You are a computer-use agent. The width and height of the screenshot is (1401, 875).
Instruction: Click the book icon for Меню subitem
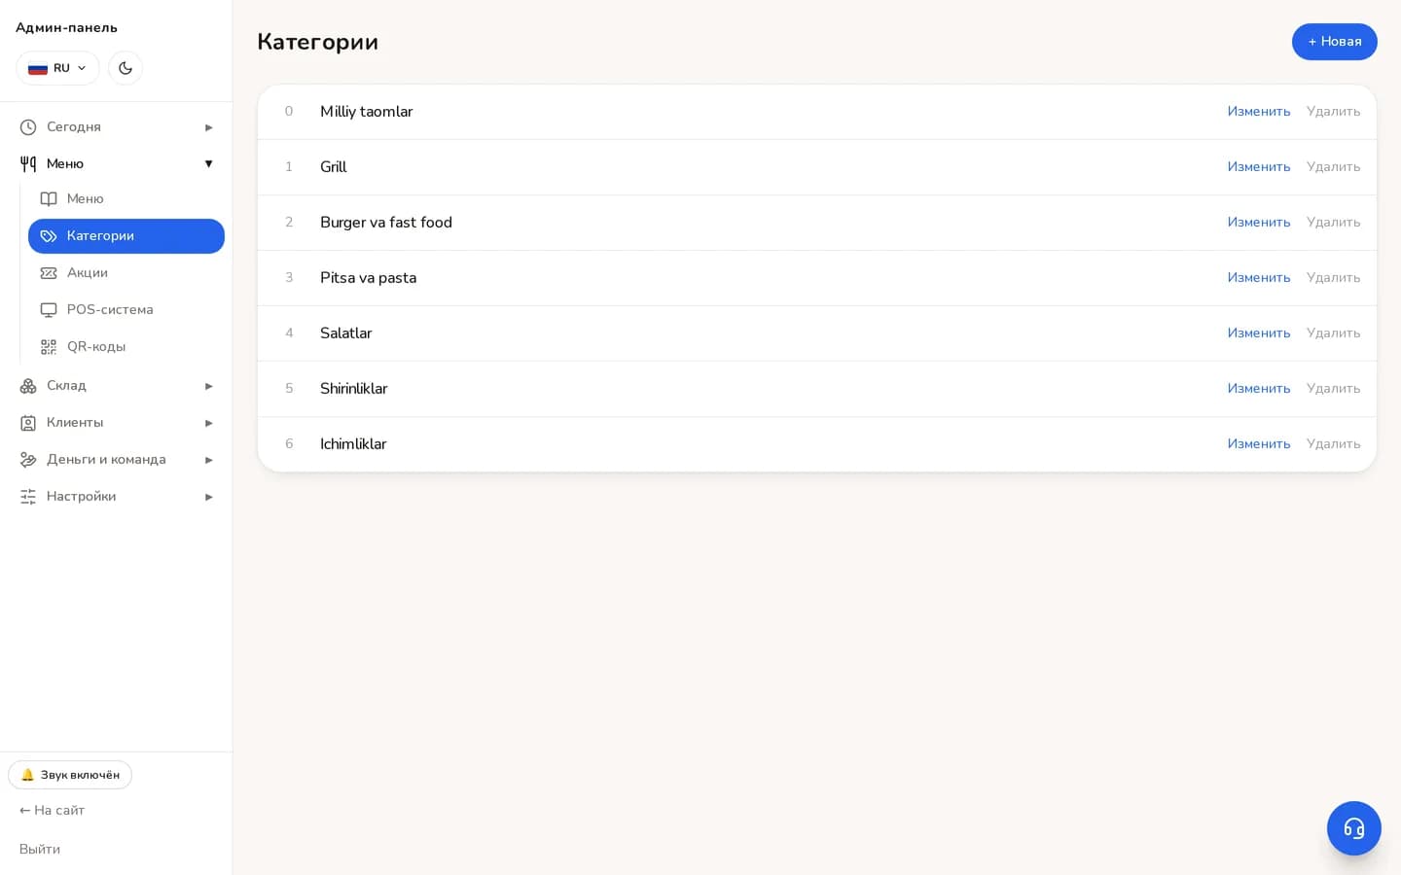click(x=49, y=199)
